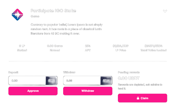Viewport: 176px width, 111px height.
Task: Focus the Deposit amount input field
Action: click(27, 80)
